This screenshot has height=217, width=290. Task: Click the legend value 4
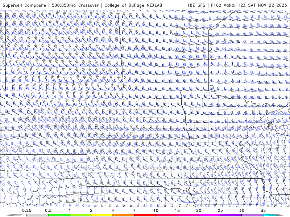(x=113, y=210)
